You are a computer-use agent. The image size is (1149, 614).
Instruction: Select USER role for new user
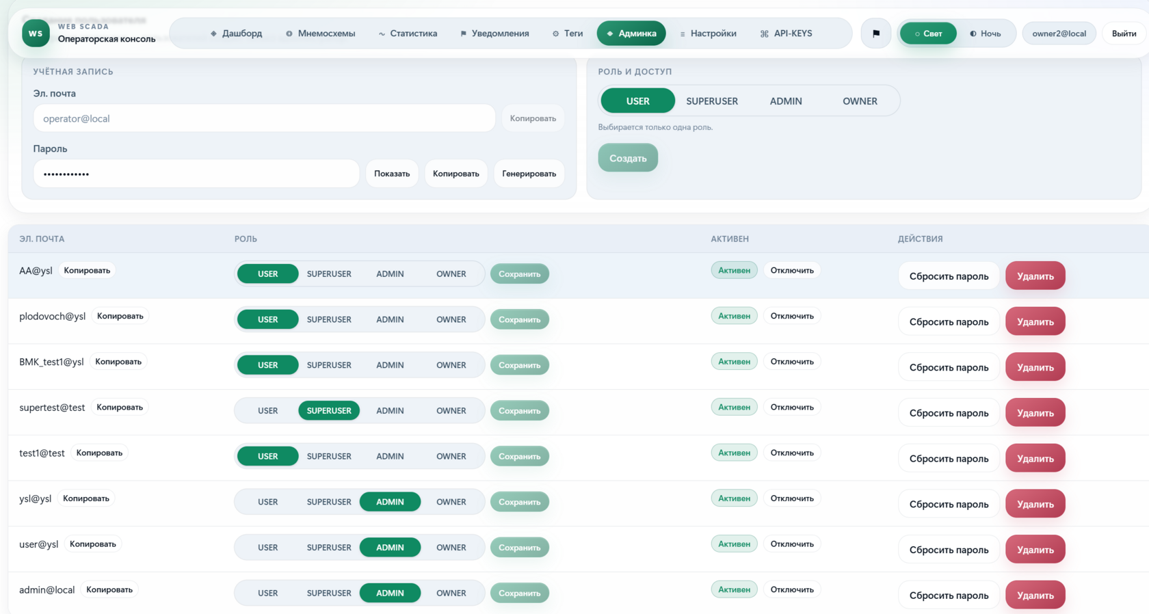(638, 101)
